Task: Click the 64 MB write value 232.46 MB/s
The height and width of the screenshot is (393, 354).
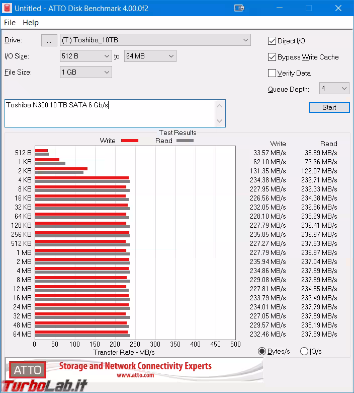Action: click(268, 334)
